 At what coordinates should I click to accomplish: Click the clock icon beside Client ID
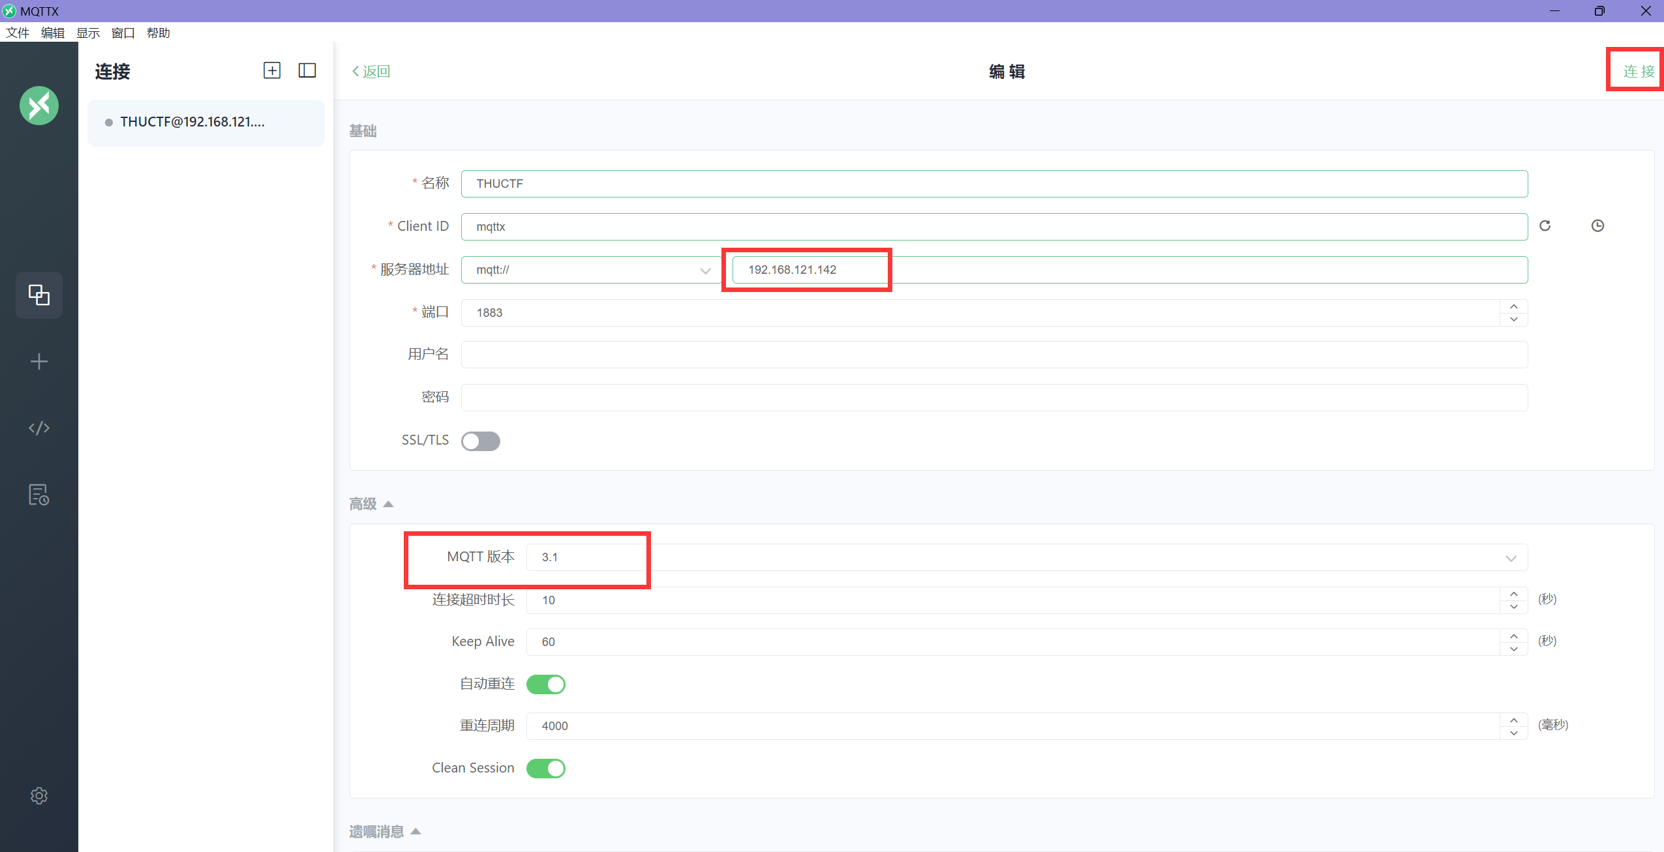tap(1597, 226)
